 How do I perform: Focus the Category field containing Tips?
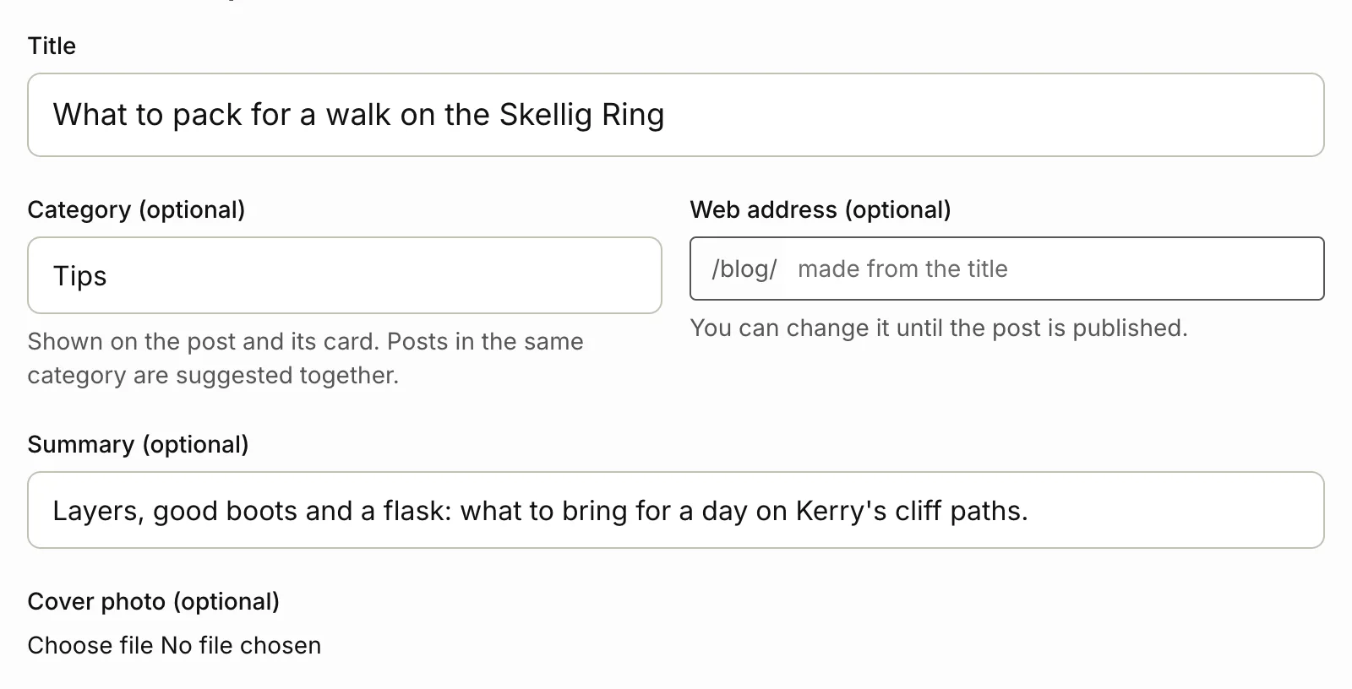(x=345, y=275)
